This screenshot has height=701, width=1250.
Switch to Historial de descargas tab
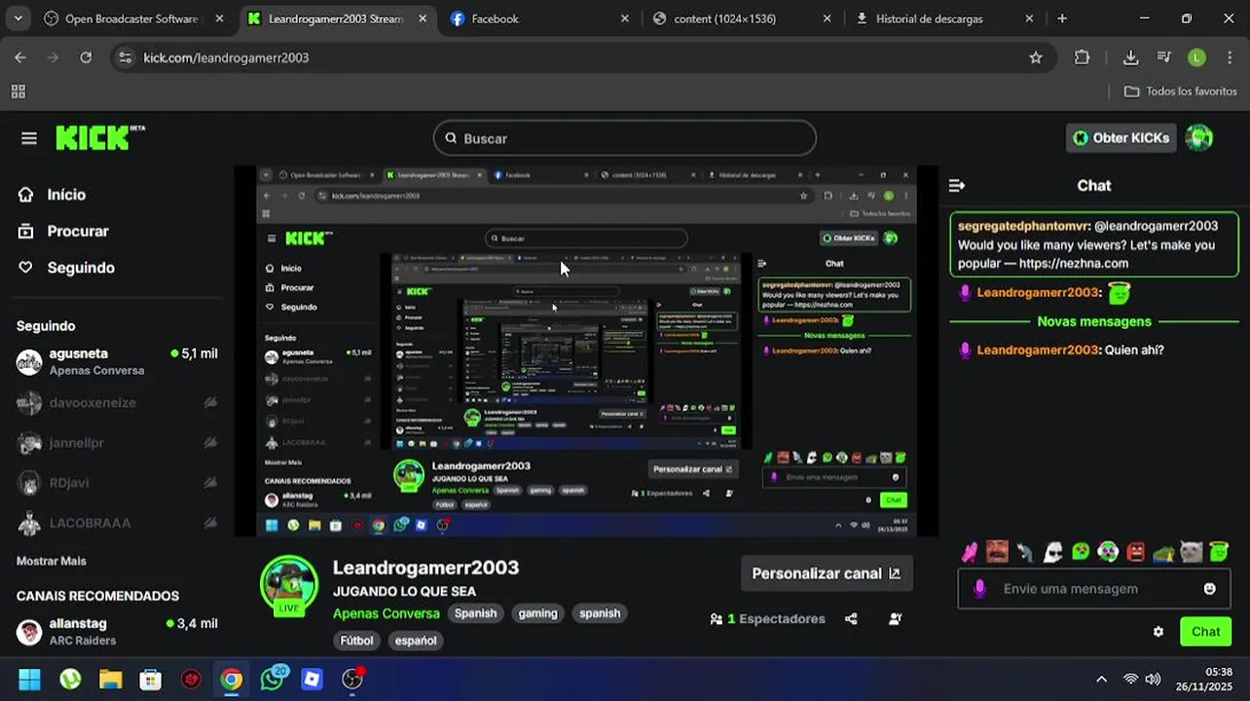(x=943, y=18)
